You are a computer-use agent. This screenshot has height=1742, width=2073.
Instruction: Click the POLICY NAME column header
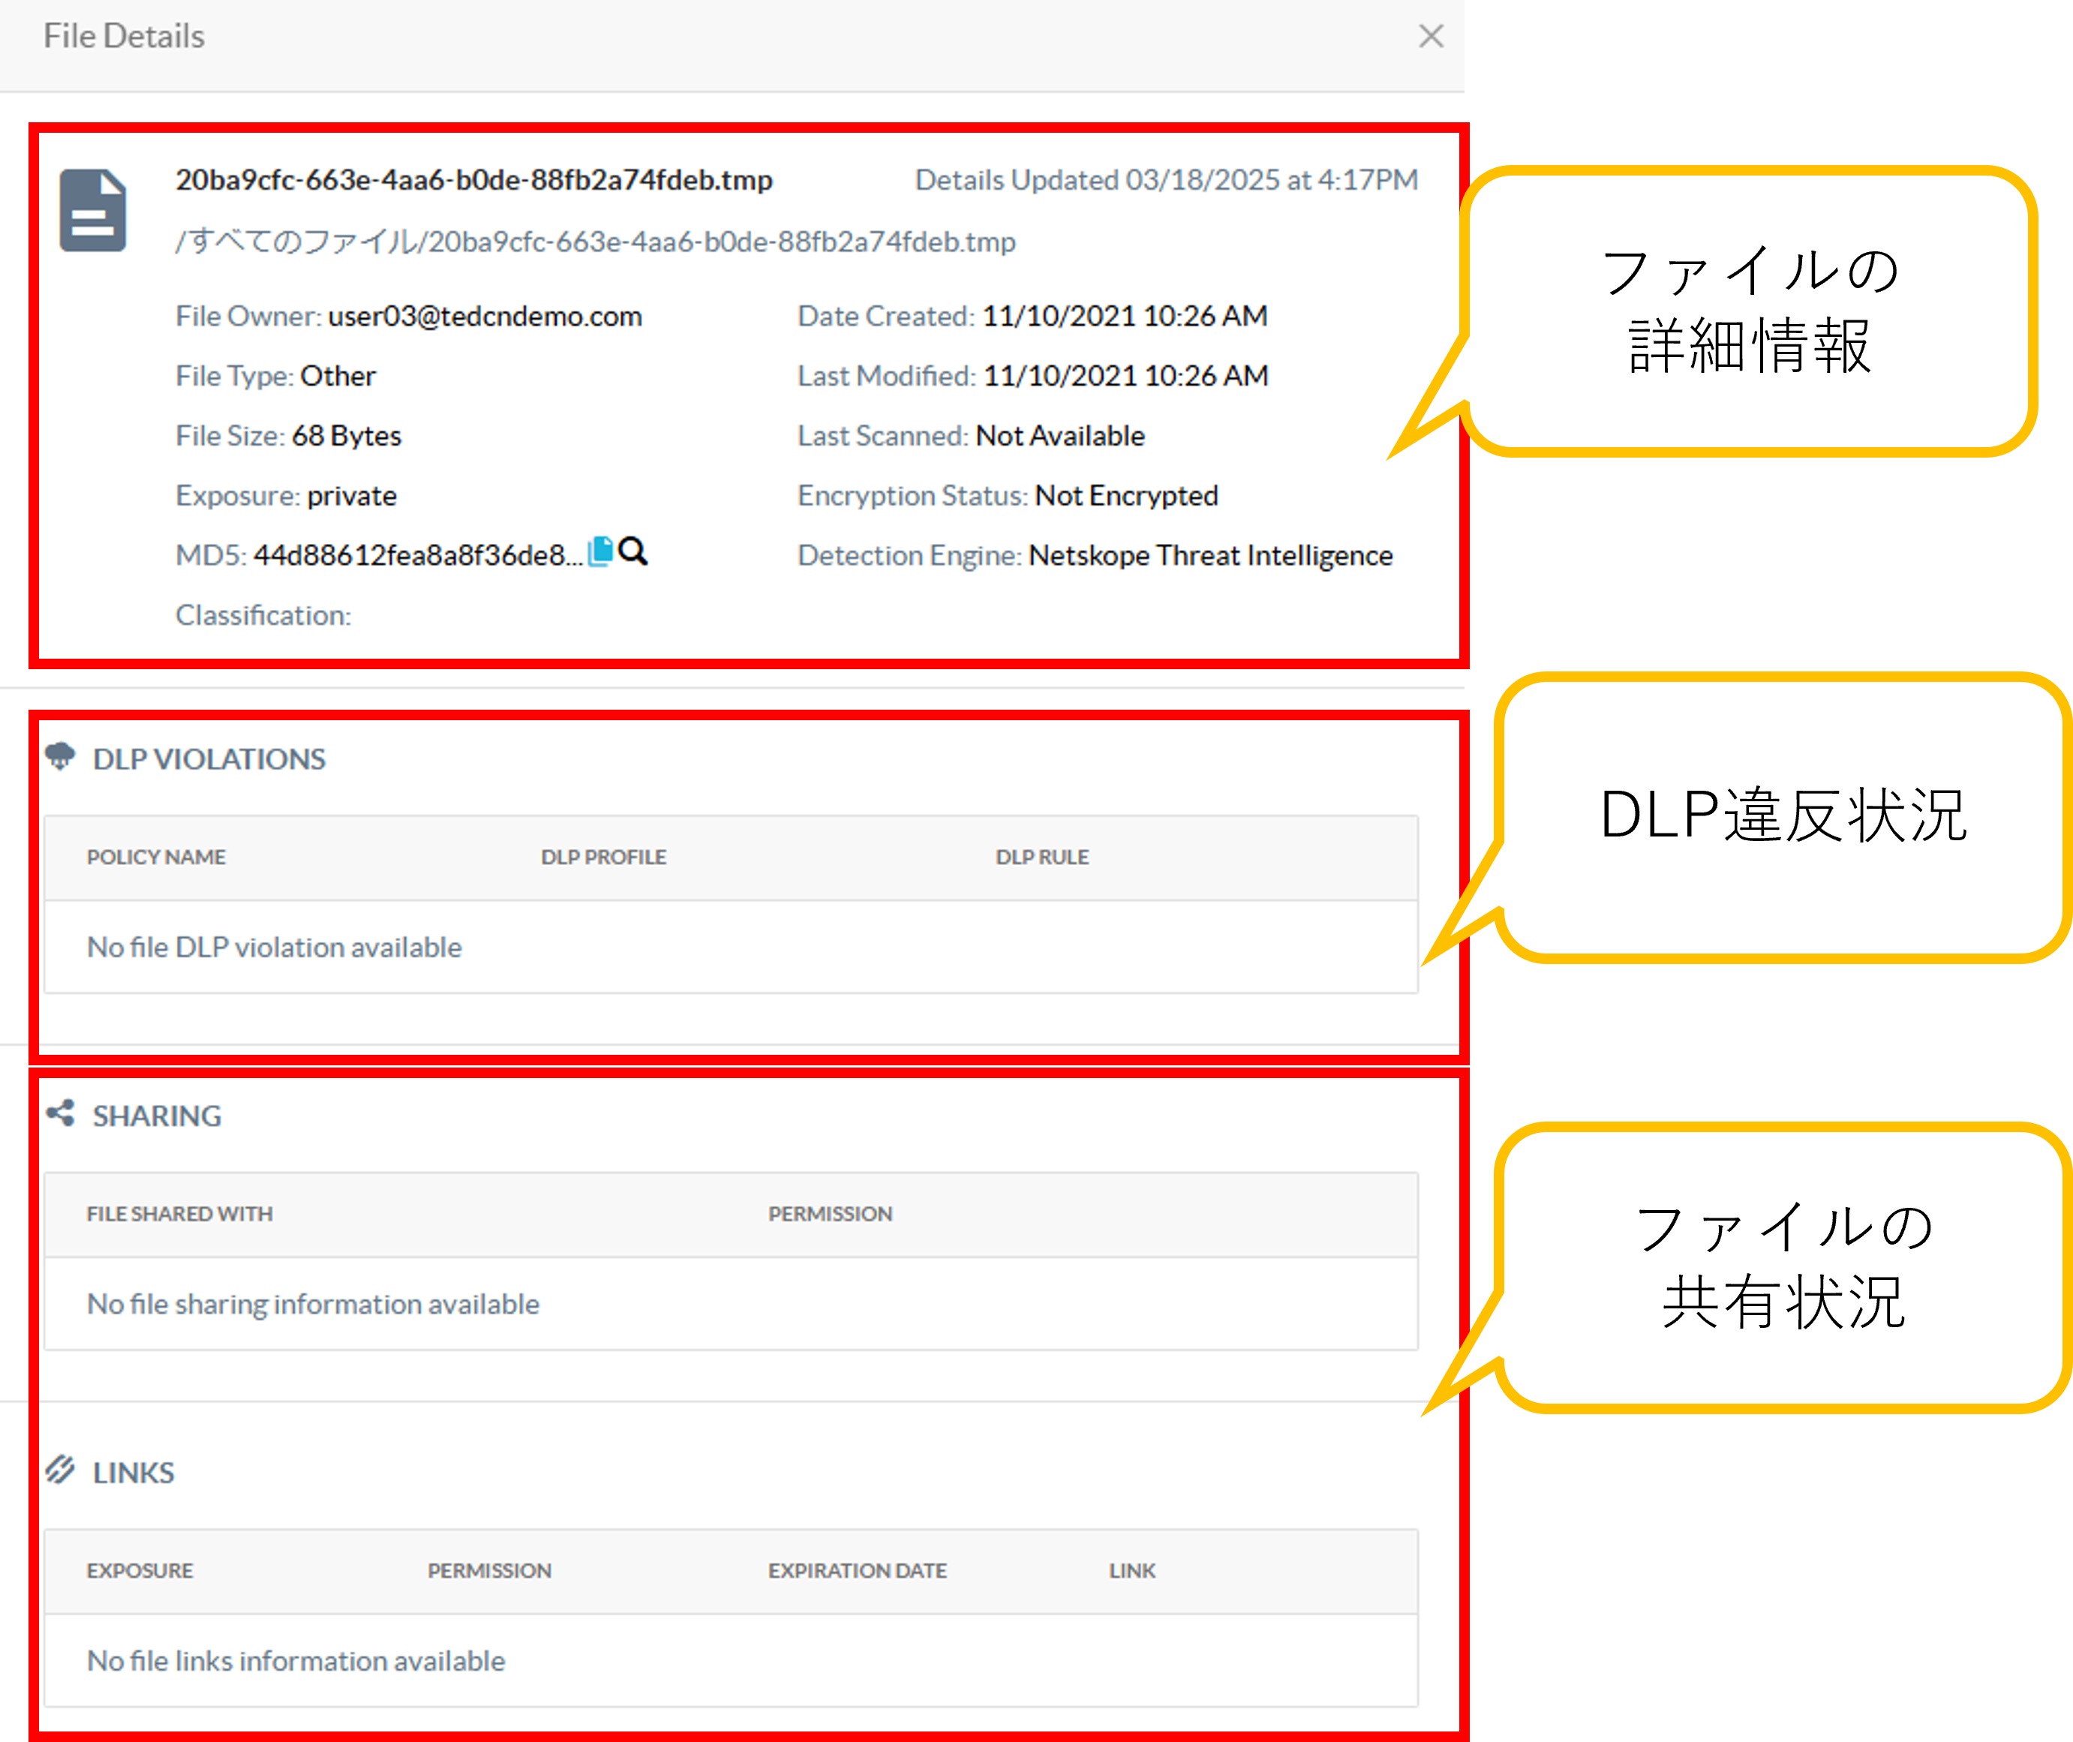pos(156,856)
